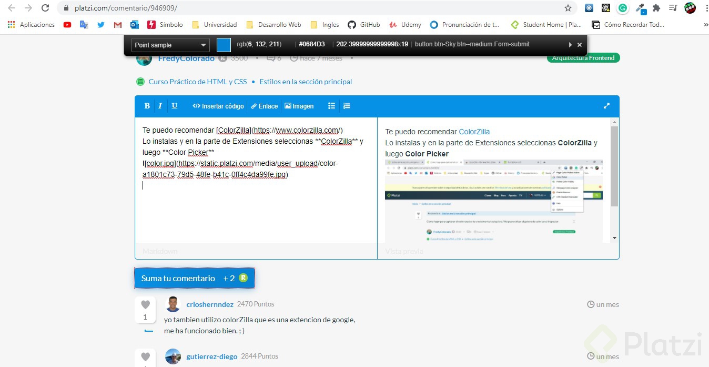Image resolution: width=709 pixels, height=367 pixels.
Task: Open the Chrome extensions puzzle icon
Action: [x=656, y=8]
